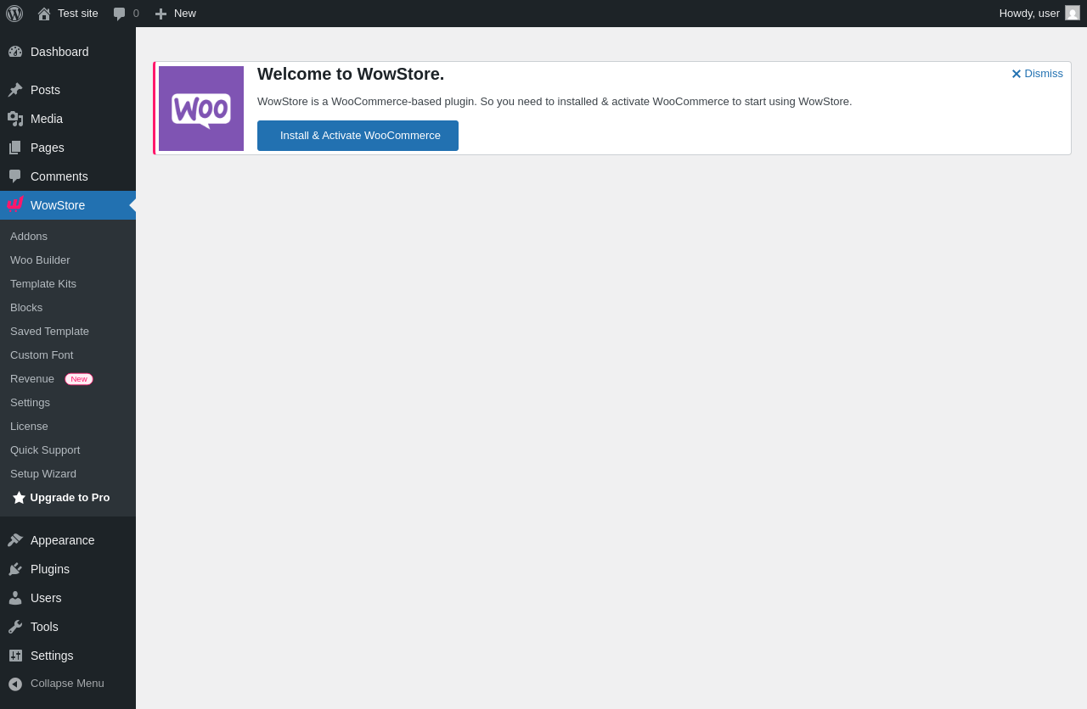Click the Settings sliders icon

[x=15, y=656]
